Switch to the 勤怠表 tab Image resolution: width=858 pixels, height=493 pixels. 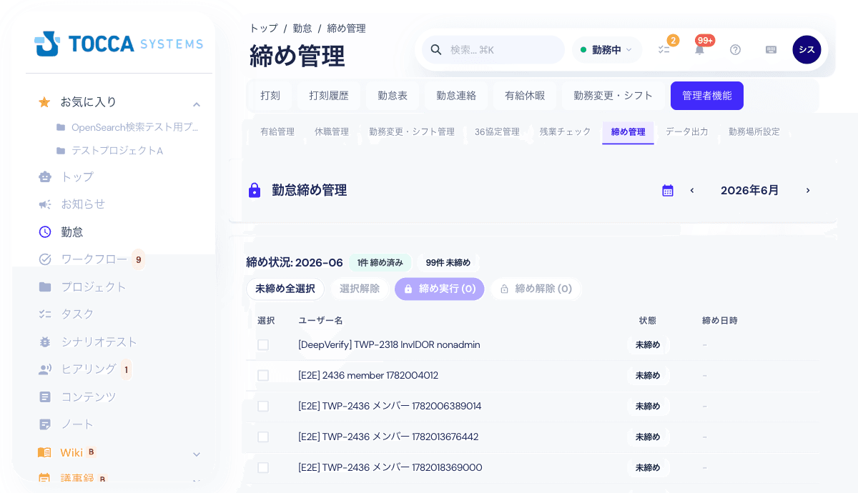tap(393, 96)
